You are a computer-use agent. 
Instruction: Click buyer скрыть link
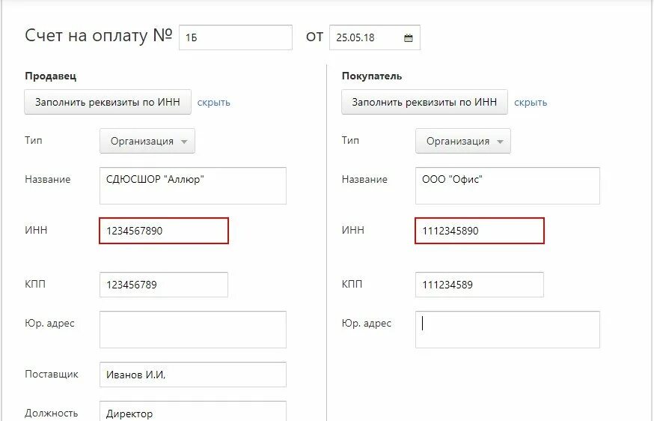tap(531, 103)
